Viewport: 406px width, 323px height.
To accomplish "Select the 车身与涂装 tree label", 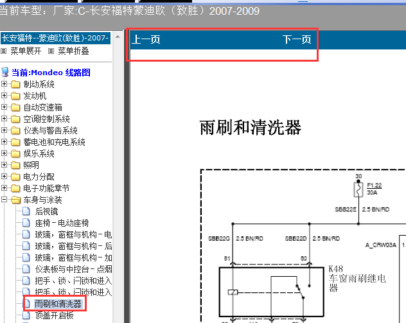I will pyautogui.click(x=43, y=200).
